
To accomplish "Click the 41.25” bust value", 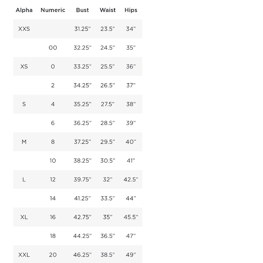I will click(82, 198).
